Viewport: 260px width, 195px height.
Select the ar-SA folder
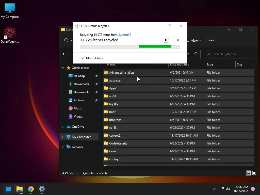click(178, 96)
